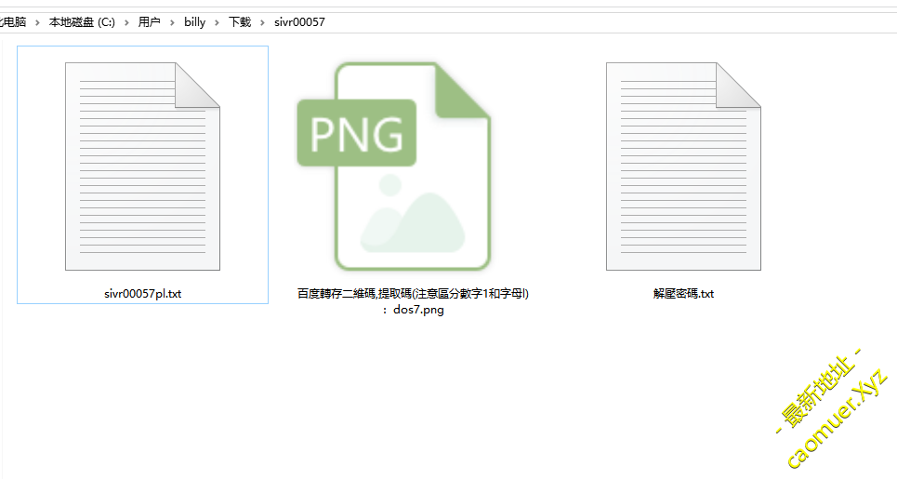Viewport: 897px width, 479px height.
Task: Click the 解壓密碼.txt file name label
Action: pos(683,294)
